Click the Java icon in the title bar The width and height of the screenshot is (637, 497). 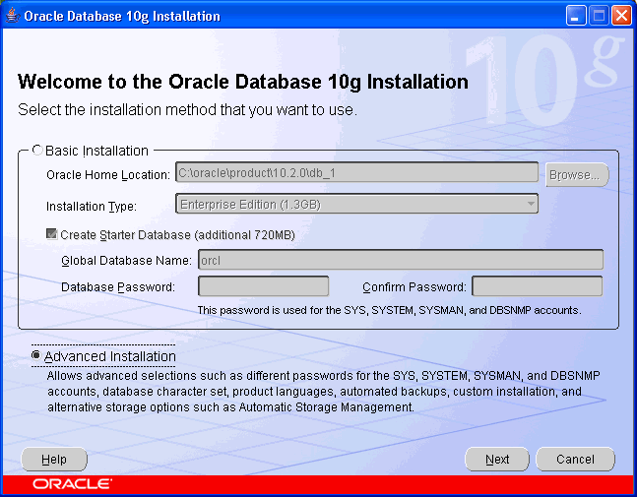pos(12,16)
